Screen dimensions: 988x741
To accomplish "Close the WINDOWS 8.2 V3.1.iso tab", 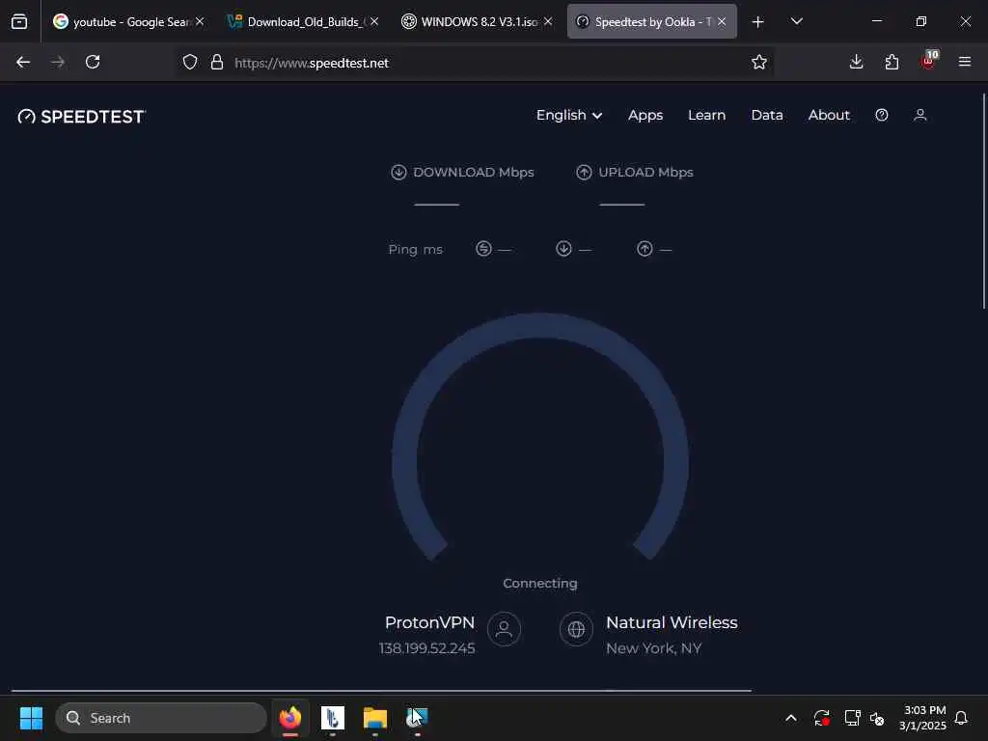I will 548,21.
